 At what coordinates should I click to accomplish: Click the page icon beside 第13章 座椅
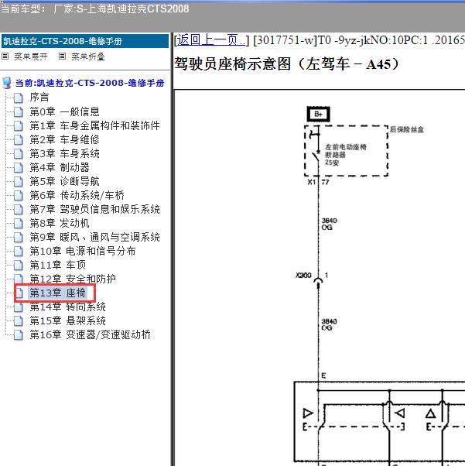(19, 293)
